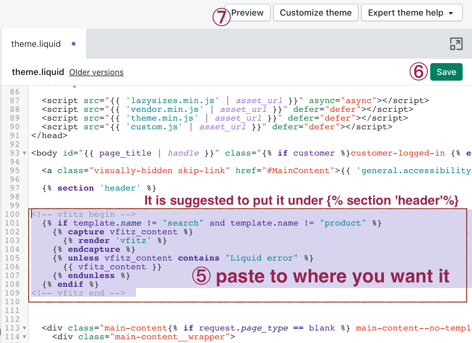Select the theme.liquid tab
Viewport: 472px width, 343px height.
pyautogui.click(x=44, y=44)
